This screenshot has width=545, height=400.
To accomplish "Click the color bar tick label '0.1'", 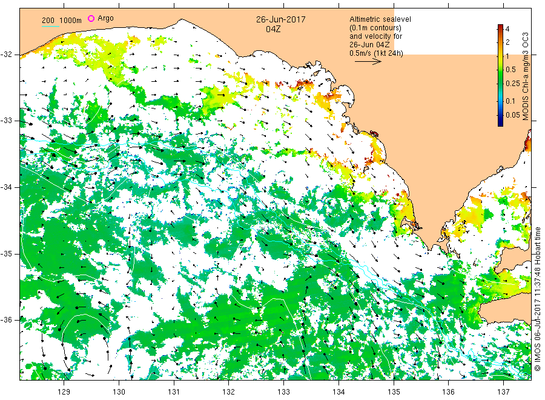I will pos(510,101).
